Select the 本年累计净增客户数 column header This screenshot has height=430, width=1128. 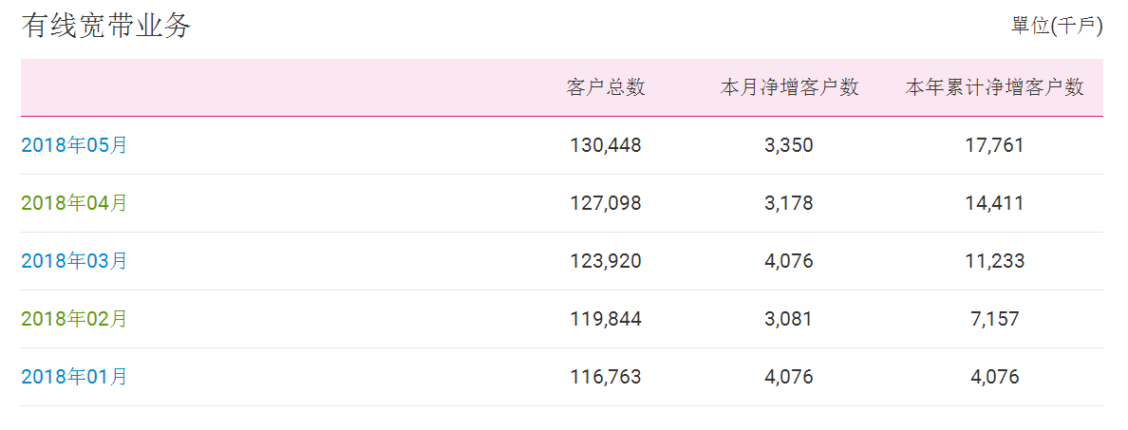(994, 87)
